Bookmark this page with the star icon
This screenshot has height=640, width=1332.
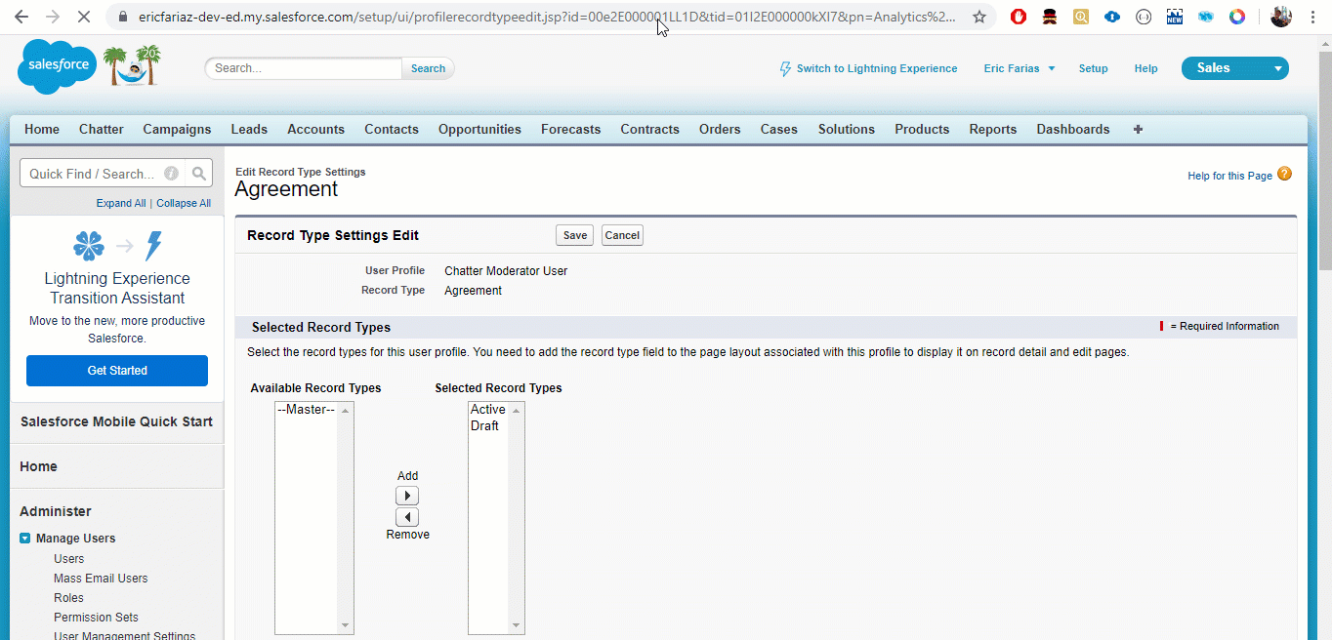click(978, 17)
